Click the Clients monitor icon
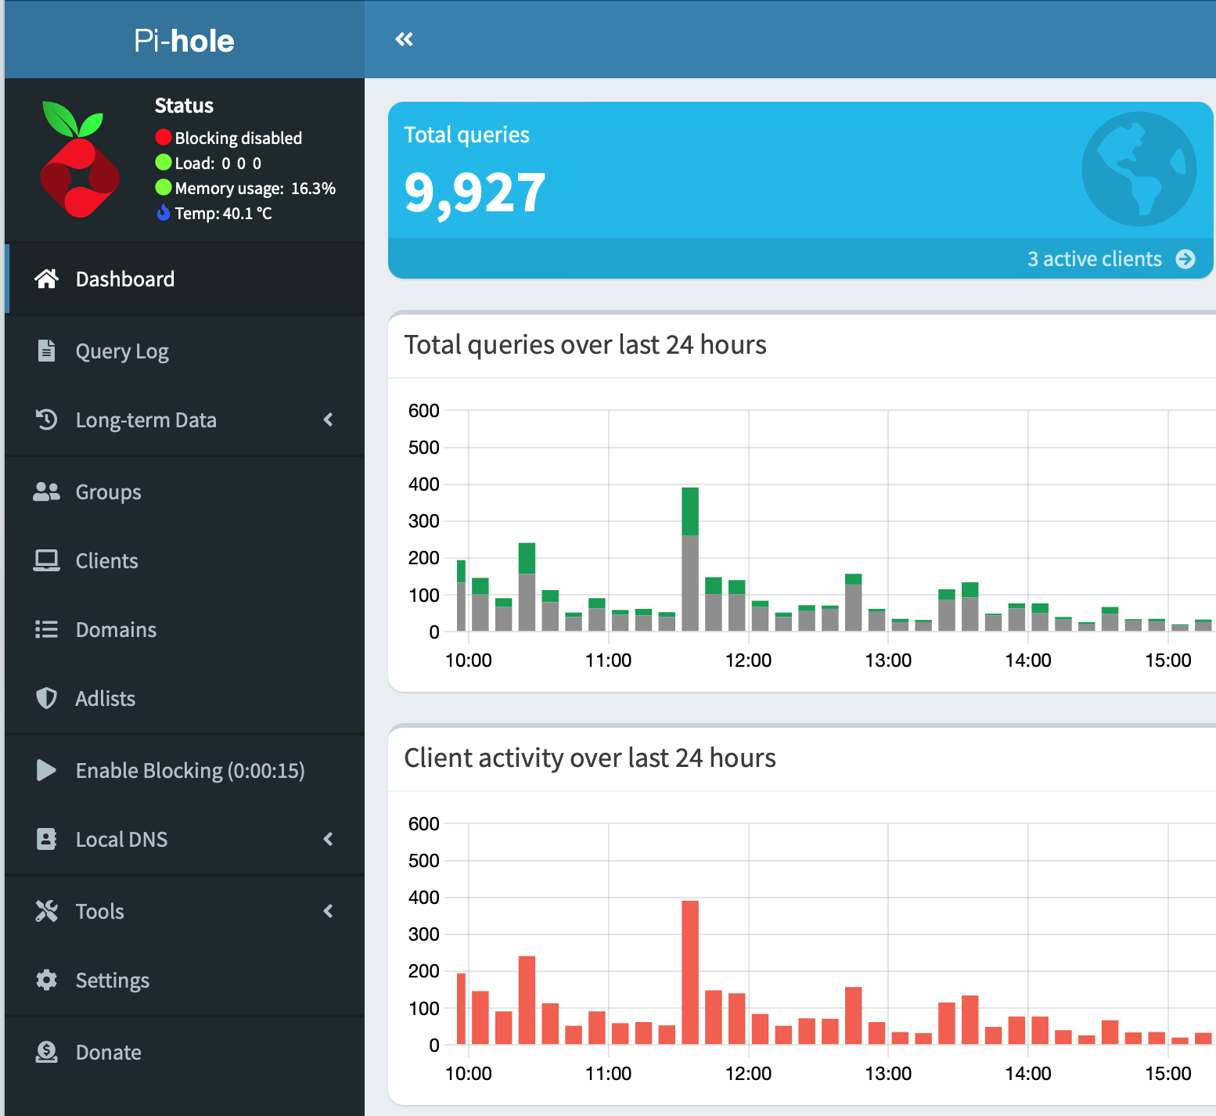The width and height of the screenshot is (1216, 1116). (47, 560)
